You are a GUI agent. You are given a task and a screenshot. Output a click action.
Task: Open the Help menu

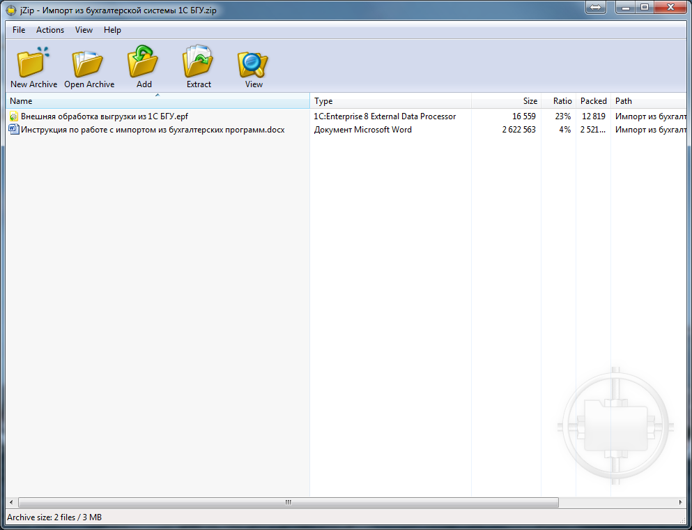[112, 30]
